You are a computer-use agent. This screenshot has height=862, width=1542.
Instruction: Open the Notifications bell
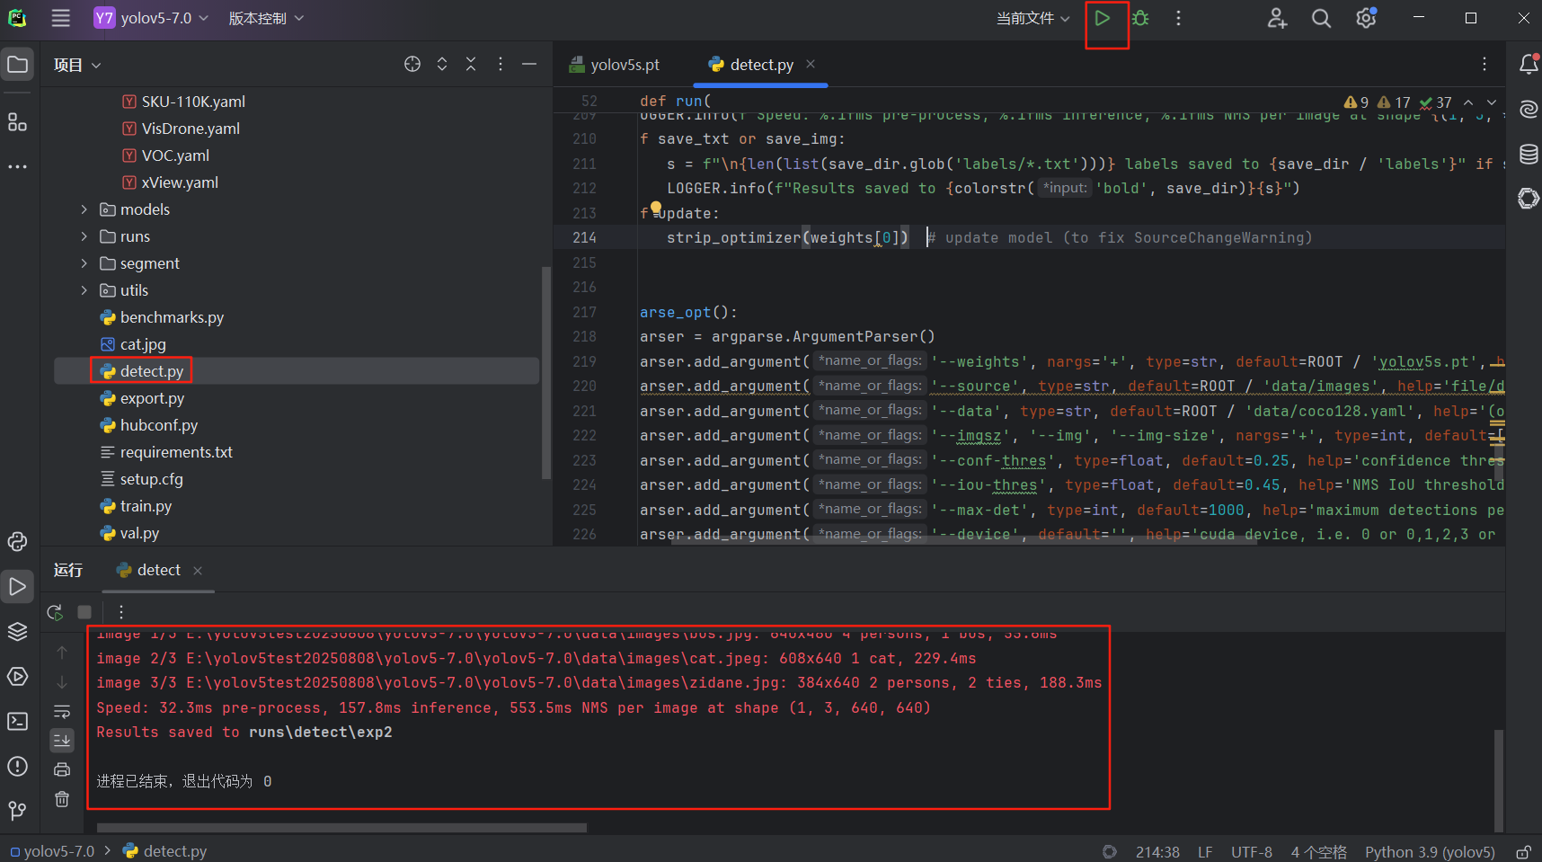click(1528, 64)
